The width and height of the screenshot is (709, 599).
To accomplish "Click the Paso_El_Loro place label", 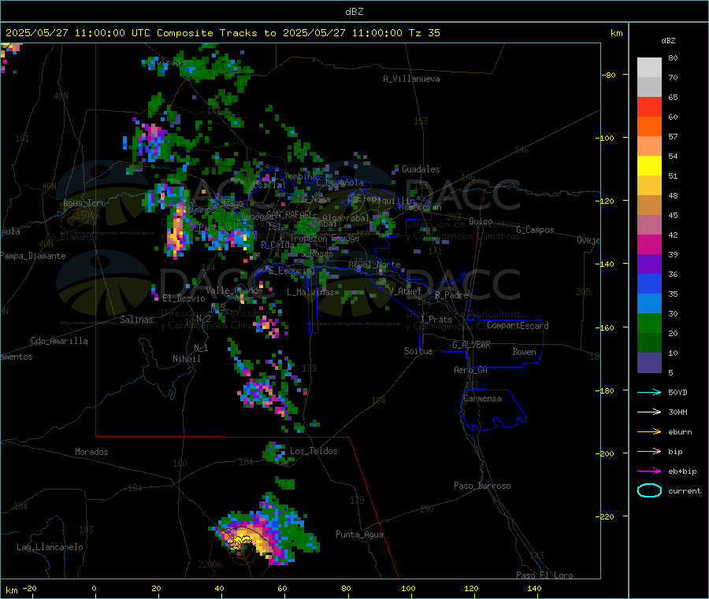I will (544, 575).
